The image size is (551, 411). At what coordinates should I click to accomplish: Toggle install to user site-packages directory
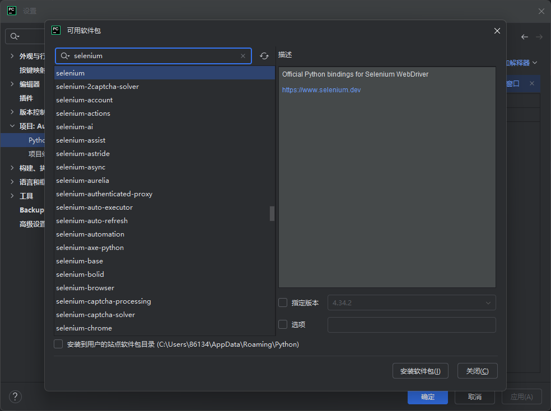pyautogui.click(x=58, y=344)
